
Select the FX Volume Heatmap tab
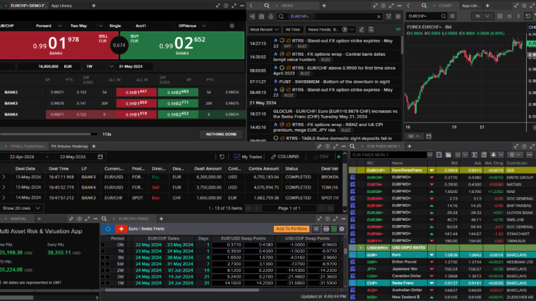tap(69, 146)
